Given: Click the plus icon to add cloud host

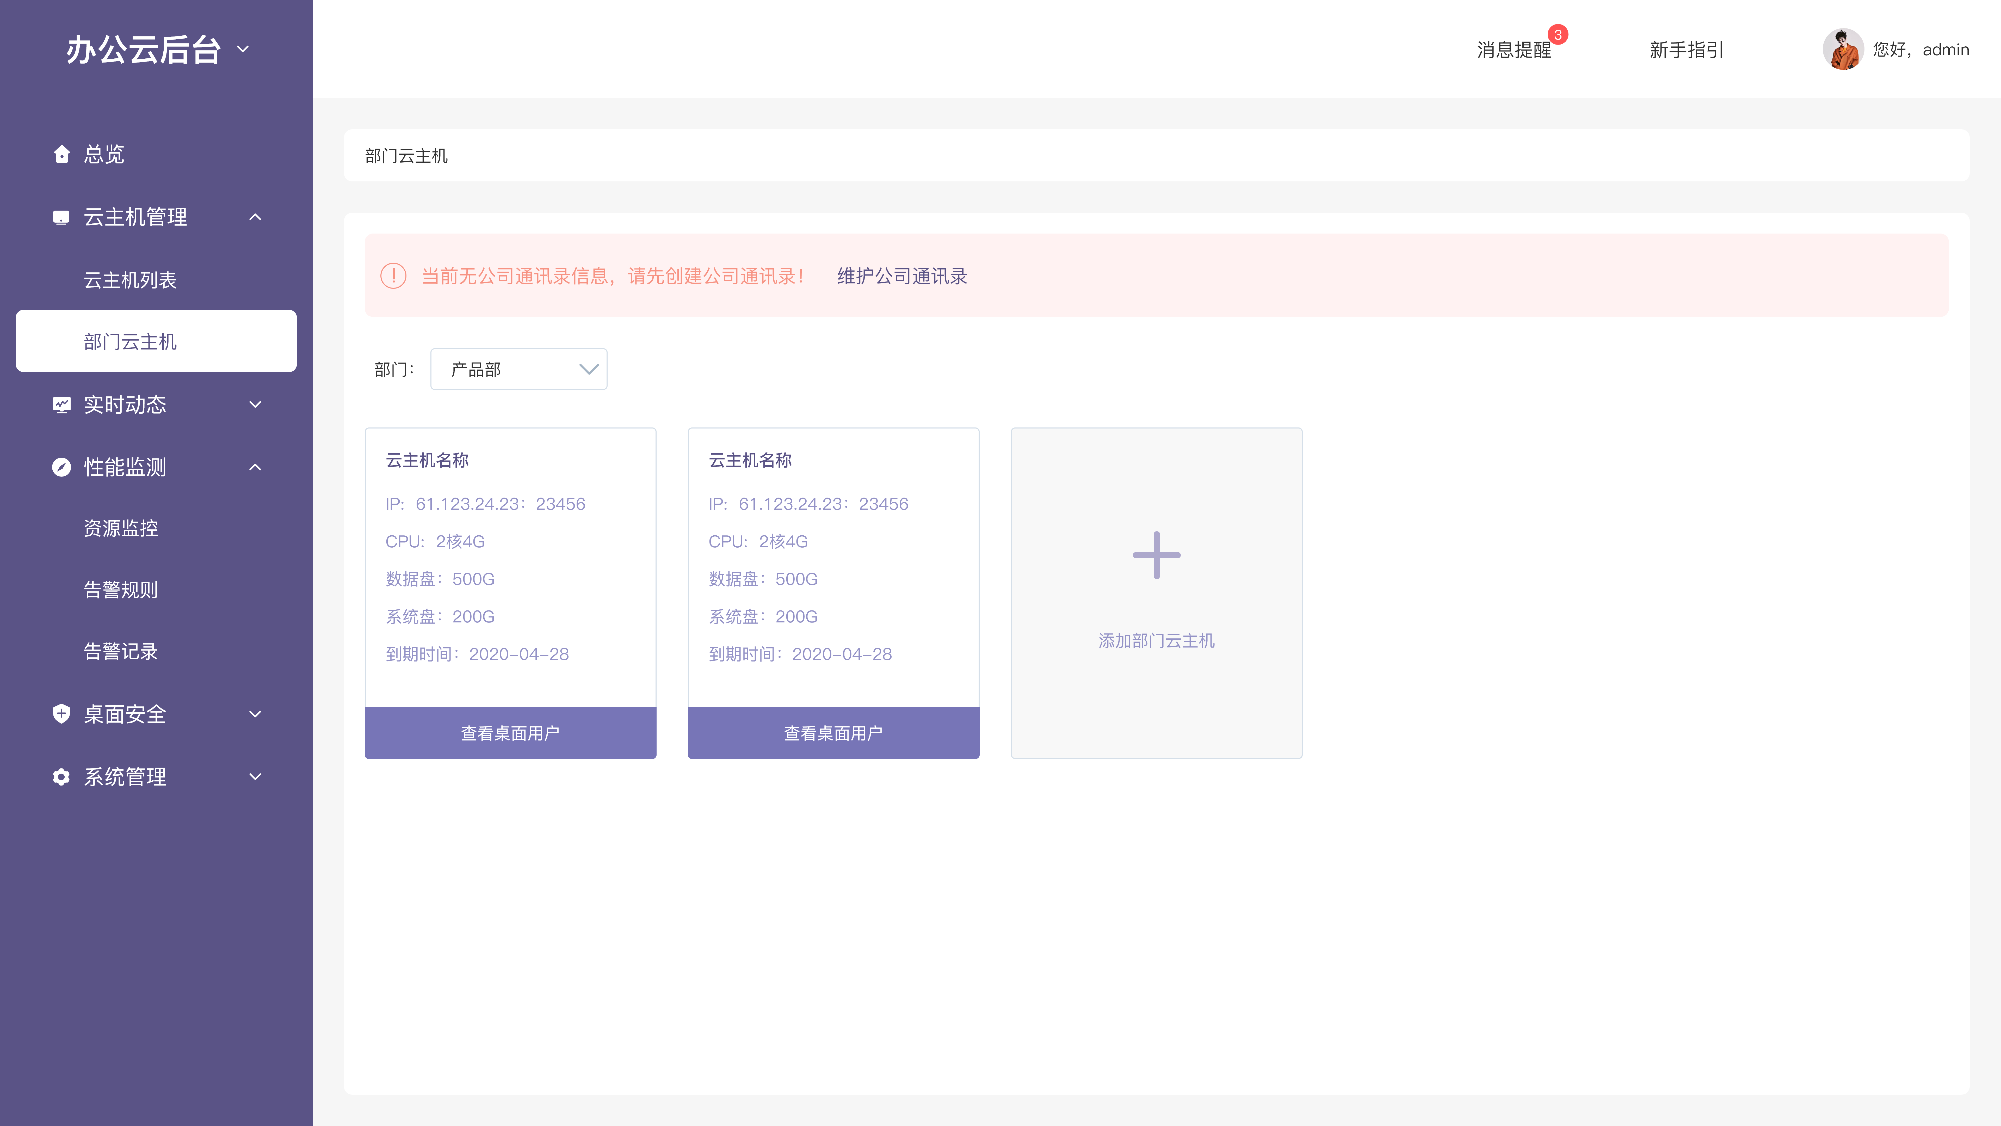Looking at the screenshot, I should pyautogui.click(x=1157, y=555).
